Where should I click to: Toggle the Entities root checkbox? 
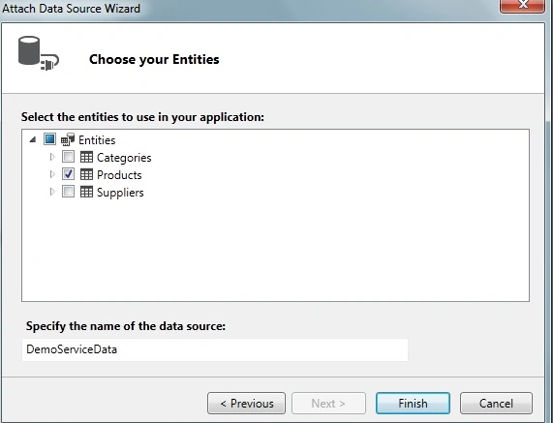49,138
